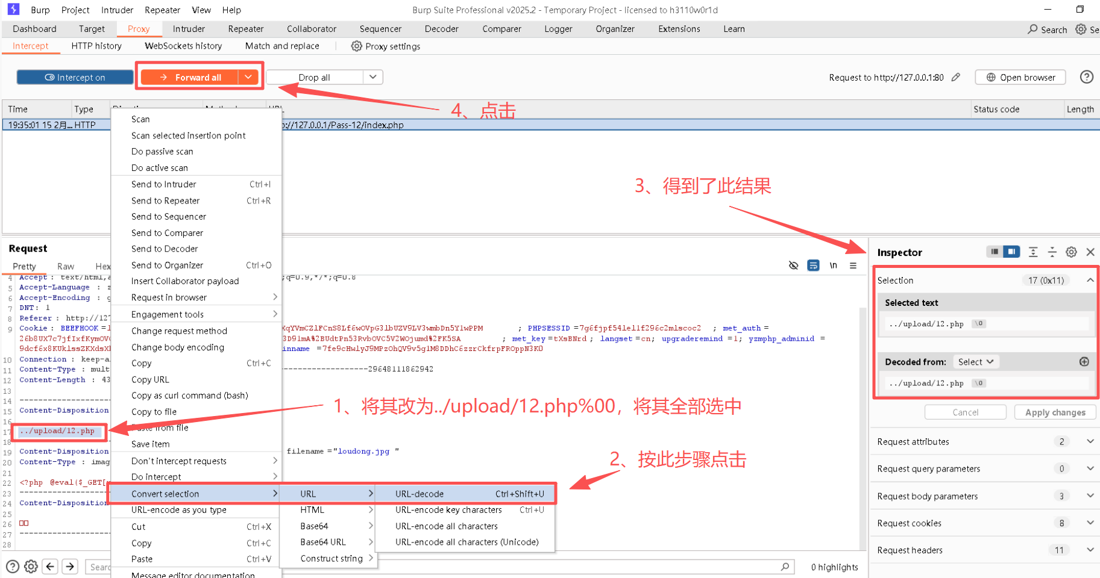This screenshot has width=1100, height=578.
Task: Select Copy as curl command (bash)
Action: (x=196, y=396)
